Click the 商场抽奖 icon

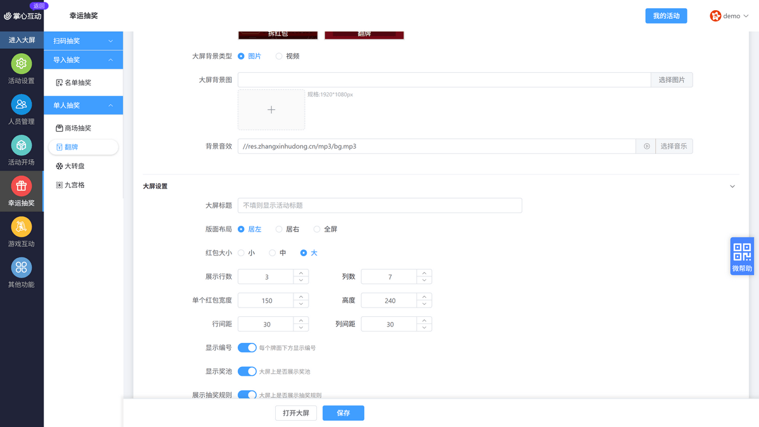pos(59,128)
